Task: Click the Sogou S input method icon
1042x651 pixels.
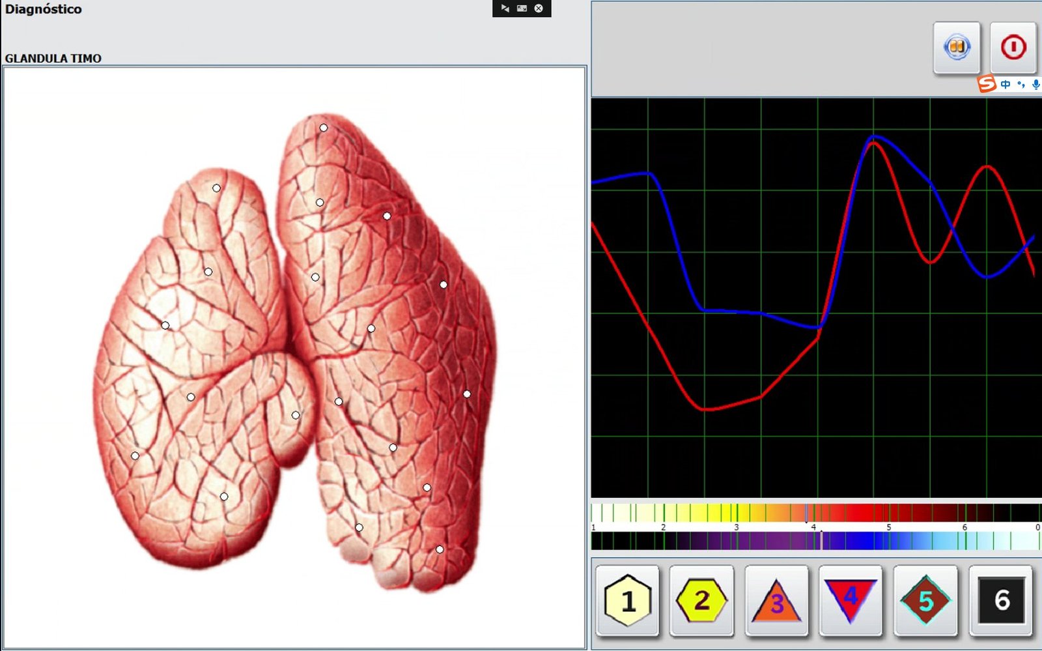Action: pos(987,84)
